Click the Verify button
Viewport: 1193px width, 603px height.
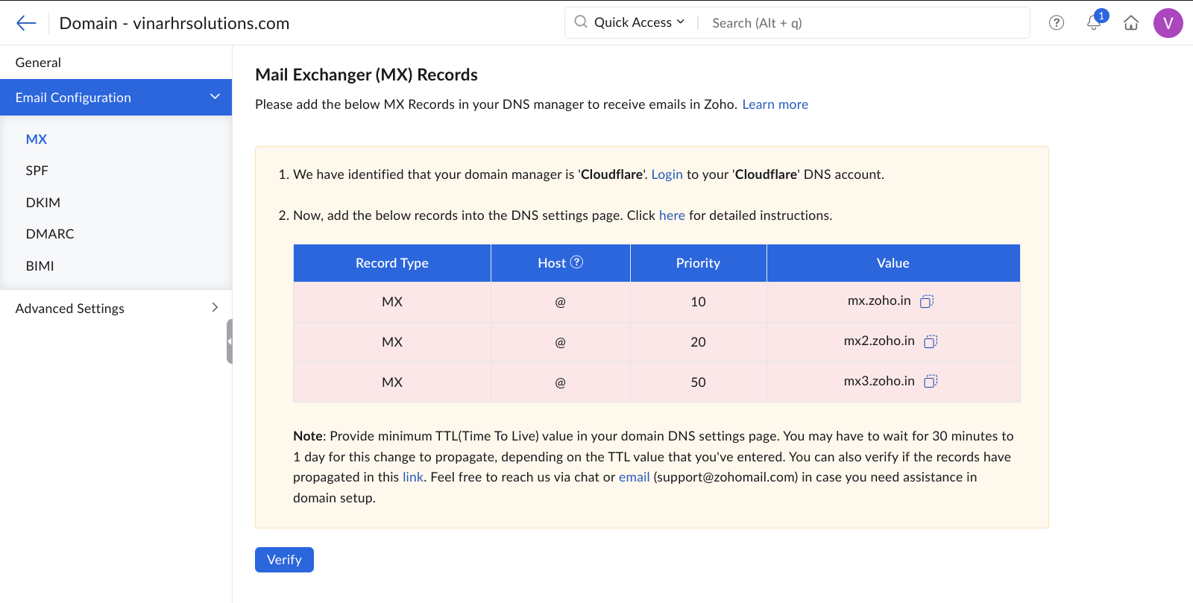(x=284, y=560)
